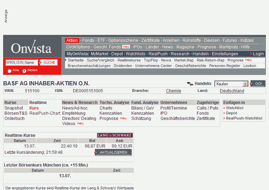This screenshot has width=269, height=190.
Task: Open News/Ad-hoc under News & Research
Action: [75, 108]
